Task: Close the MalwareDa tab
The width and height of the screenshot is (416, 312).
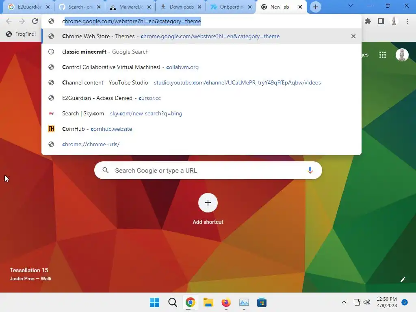Action: (149, 7)
